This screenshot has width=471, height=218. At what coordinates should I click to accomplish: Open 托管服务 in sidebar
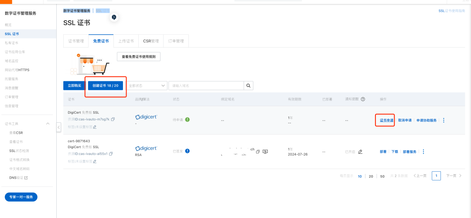11,79
